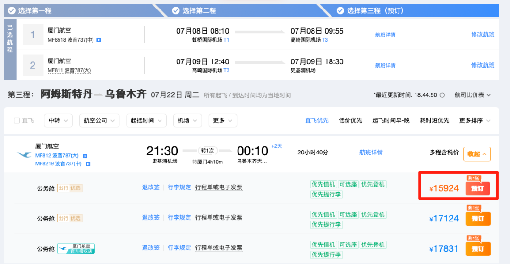Click 行程单或电子发票 in ¥15924 row
Screen dimensions: 510x264
pos(219,187)
